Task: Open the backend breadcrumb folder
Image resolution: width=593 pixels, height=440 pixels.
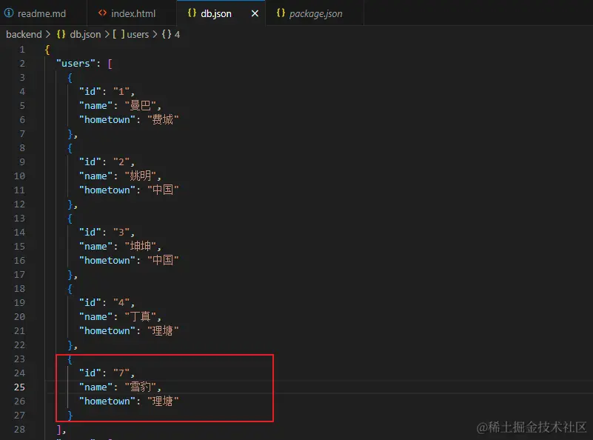Action: click(x=24, y=34)
